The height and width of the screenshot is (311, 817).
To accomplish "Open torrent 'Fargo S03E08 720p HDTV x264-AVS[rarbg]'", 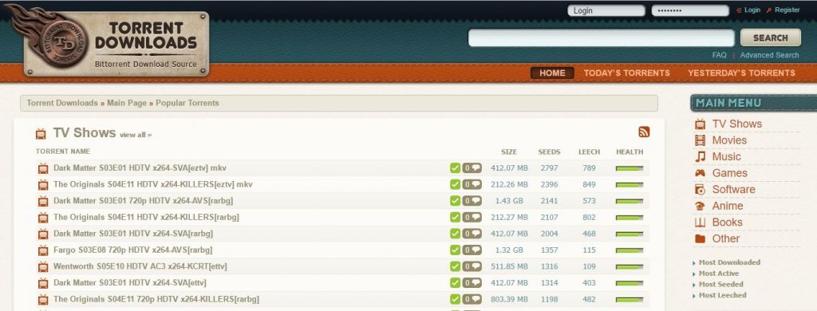I will coord(133,250).
